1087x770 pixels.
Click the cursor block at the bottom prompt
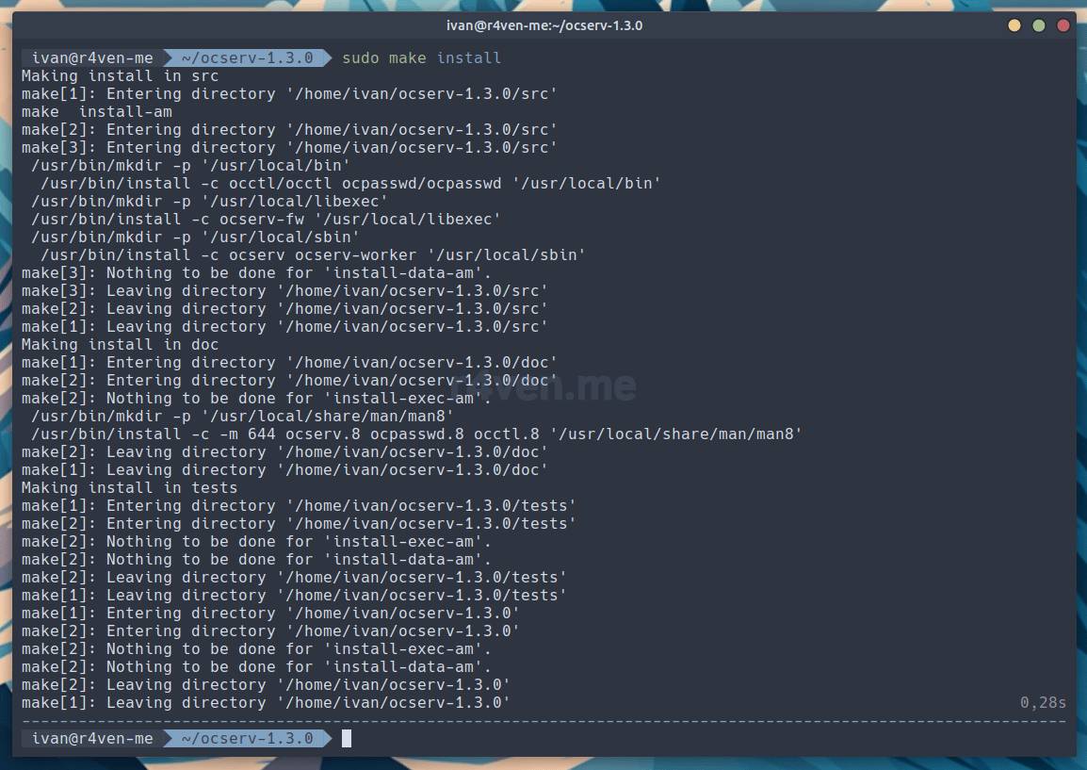click(x=347, y=739)
